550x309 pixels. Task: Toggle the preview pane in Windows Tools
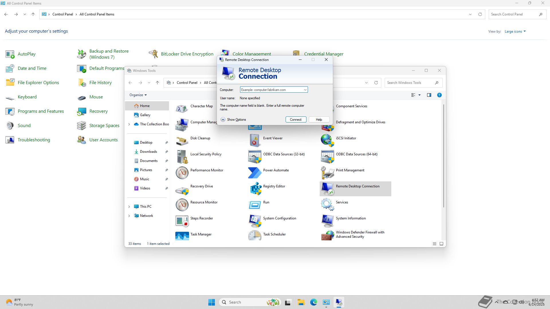pyautogui.click(x=429, y=95)
